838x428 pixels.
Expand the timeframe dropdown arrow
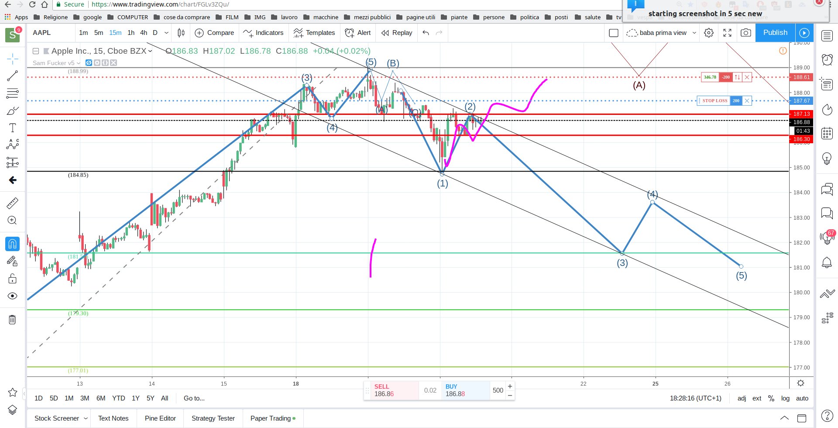166,33
